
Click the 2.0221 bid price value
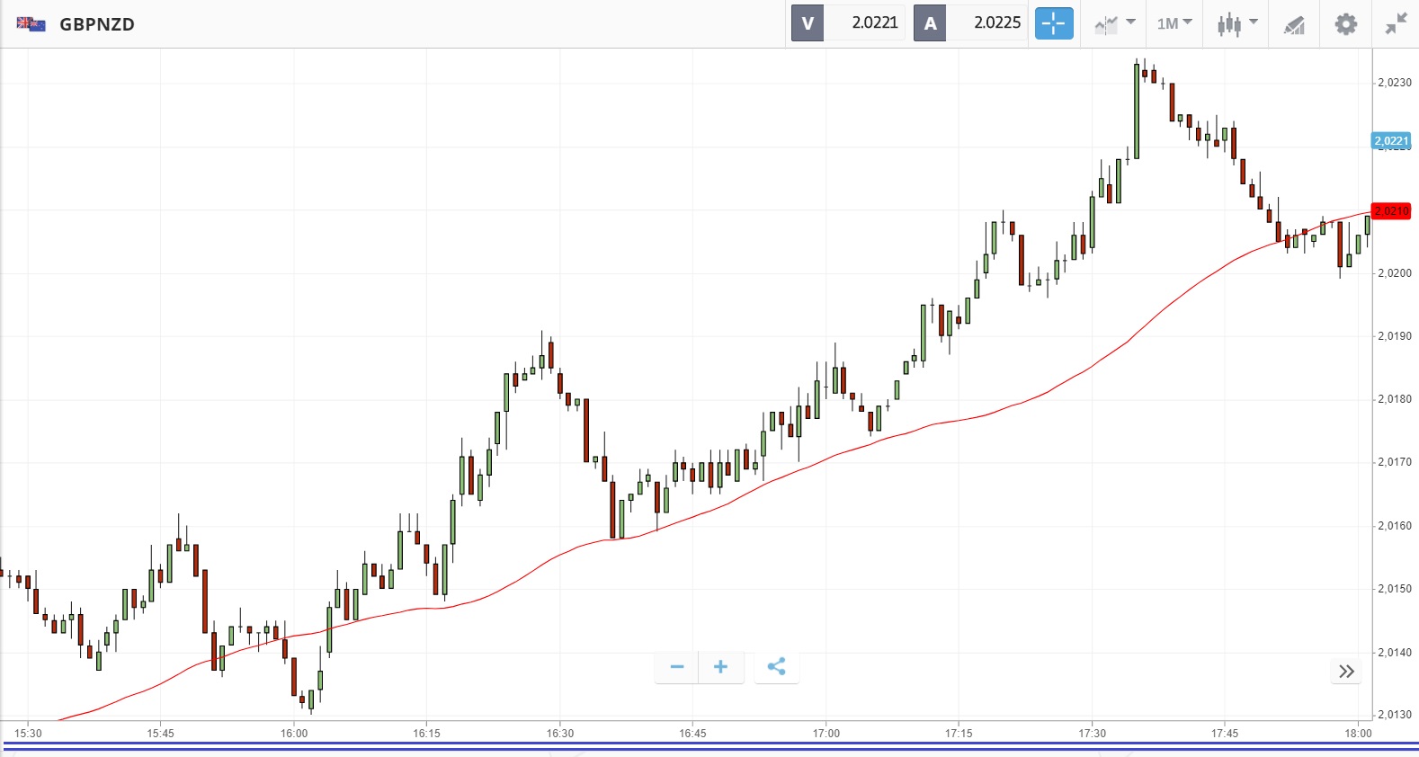[875, 23]
